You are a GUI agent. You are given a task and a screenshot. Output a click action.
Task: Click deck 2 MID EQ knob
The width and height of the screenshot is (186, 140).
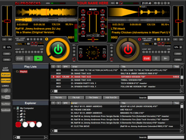tap(102, 26)
